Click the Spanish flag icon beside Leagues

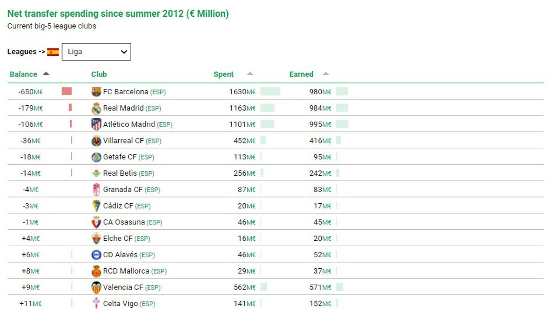pos(53,52)
